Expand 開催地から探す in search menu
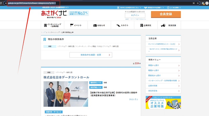Image resolution: width=209 pixels, height=116 pixels. 163,76
